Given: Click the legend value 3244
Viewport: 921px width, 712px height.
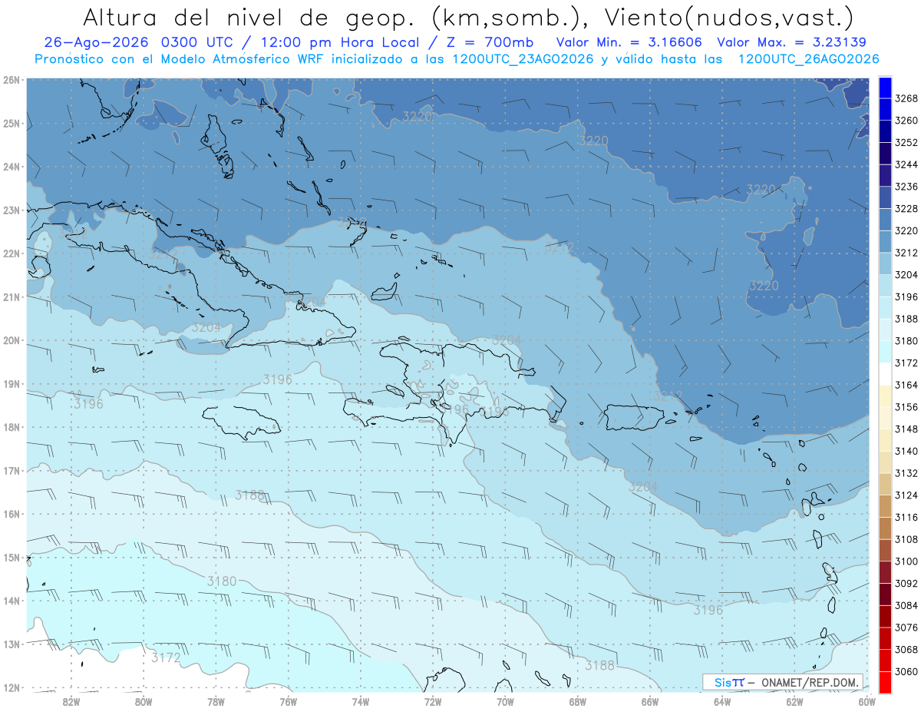Looking at the screenshot, I should (x=906, y=164).
